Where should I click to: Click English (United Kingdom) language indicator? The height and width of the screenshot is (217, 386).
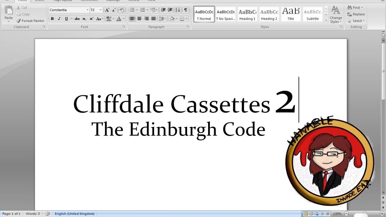point(74,214)
